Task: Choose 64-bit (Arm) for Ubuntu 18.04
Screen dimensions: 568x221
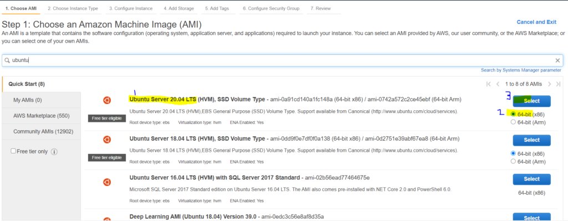Action: tap(513, 161)
